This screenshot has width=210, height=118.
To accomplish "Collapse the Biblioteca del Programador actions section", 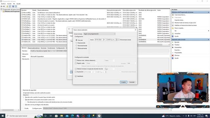I will tap(208, 12).
